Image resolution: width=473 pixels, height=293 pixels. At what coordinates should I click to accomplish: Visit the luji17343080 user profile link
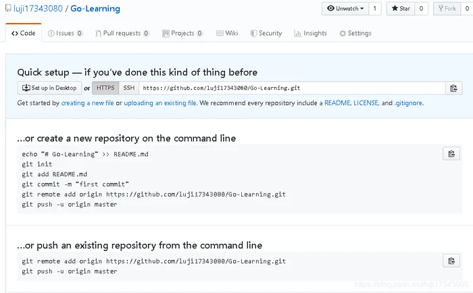(x=38, y=9)
